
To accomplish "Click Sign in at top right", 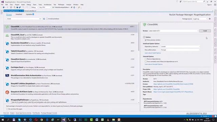I will 209,5.
